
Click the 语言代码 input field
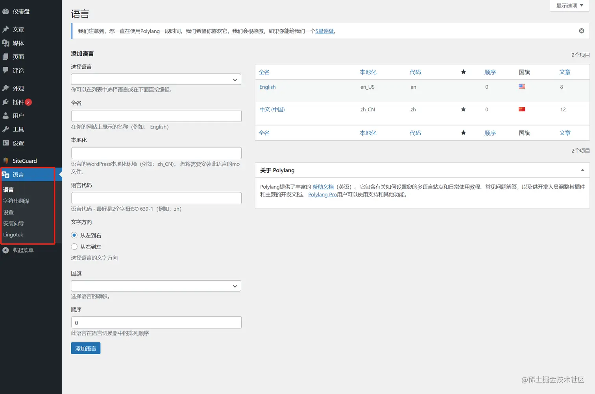[x=156, y=198]
